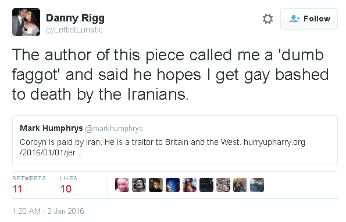
Task: Open the Danny Rigg profile name link
Action: (75, 18)
